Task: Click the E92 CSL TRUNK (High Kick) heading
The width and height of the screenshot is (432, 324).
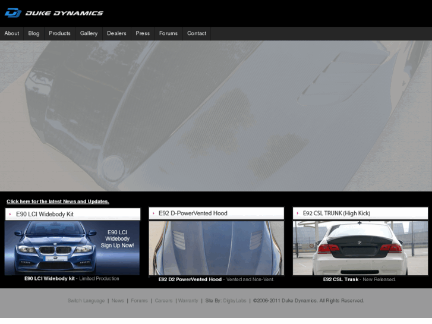Action: tap(336, 213)
